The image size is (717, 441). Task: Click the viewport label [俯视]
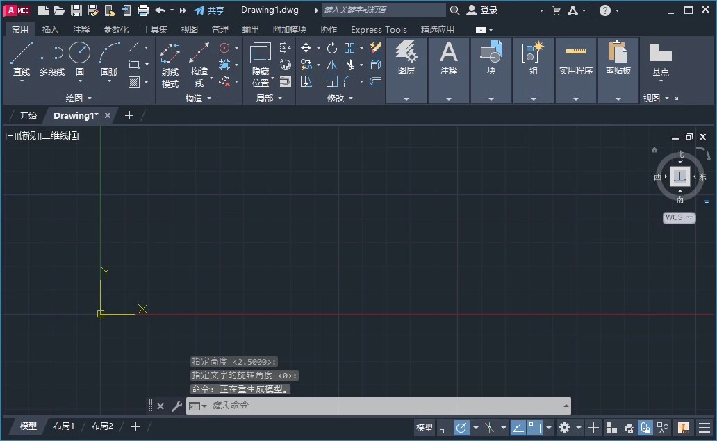coord(28,135)
